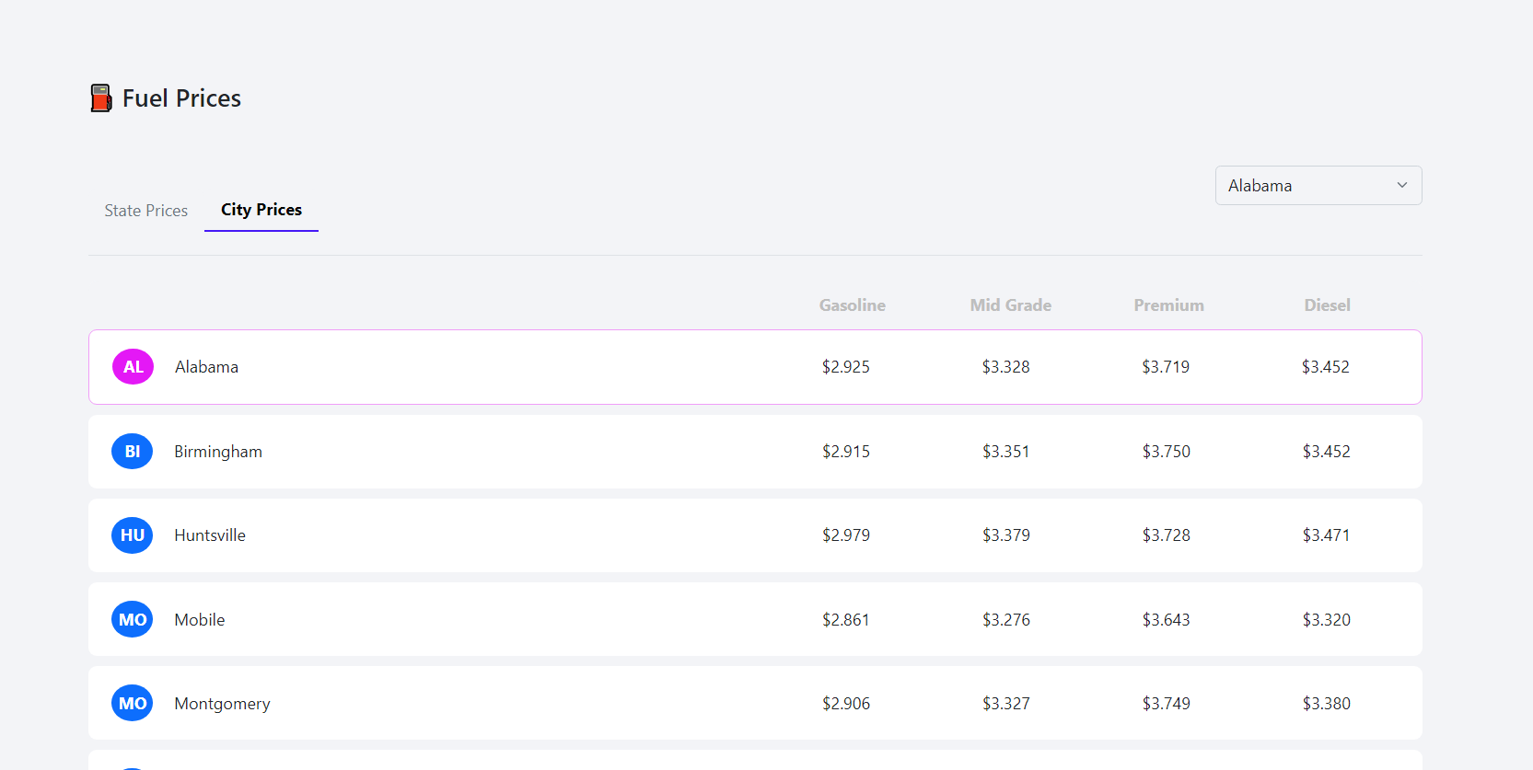Click Birmingham diesel price $3.452

pyautogui.click(x=1327, y=452)
